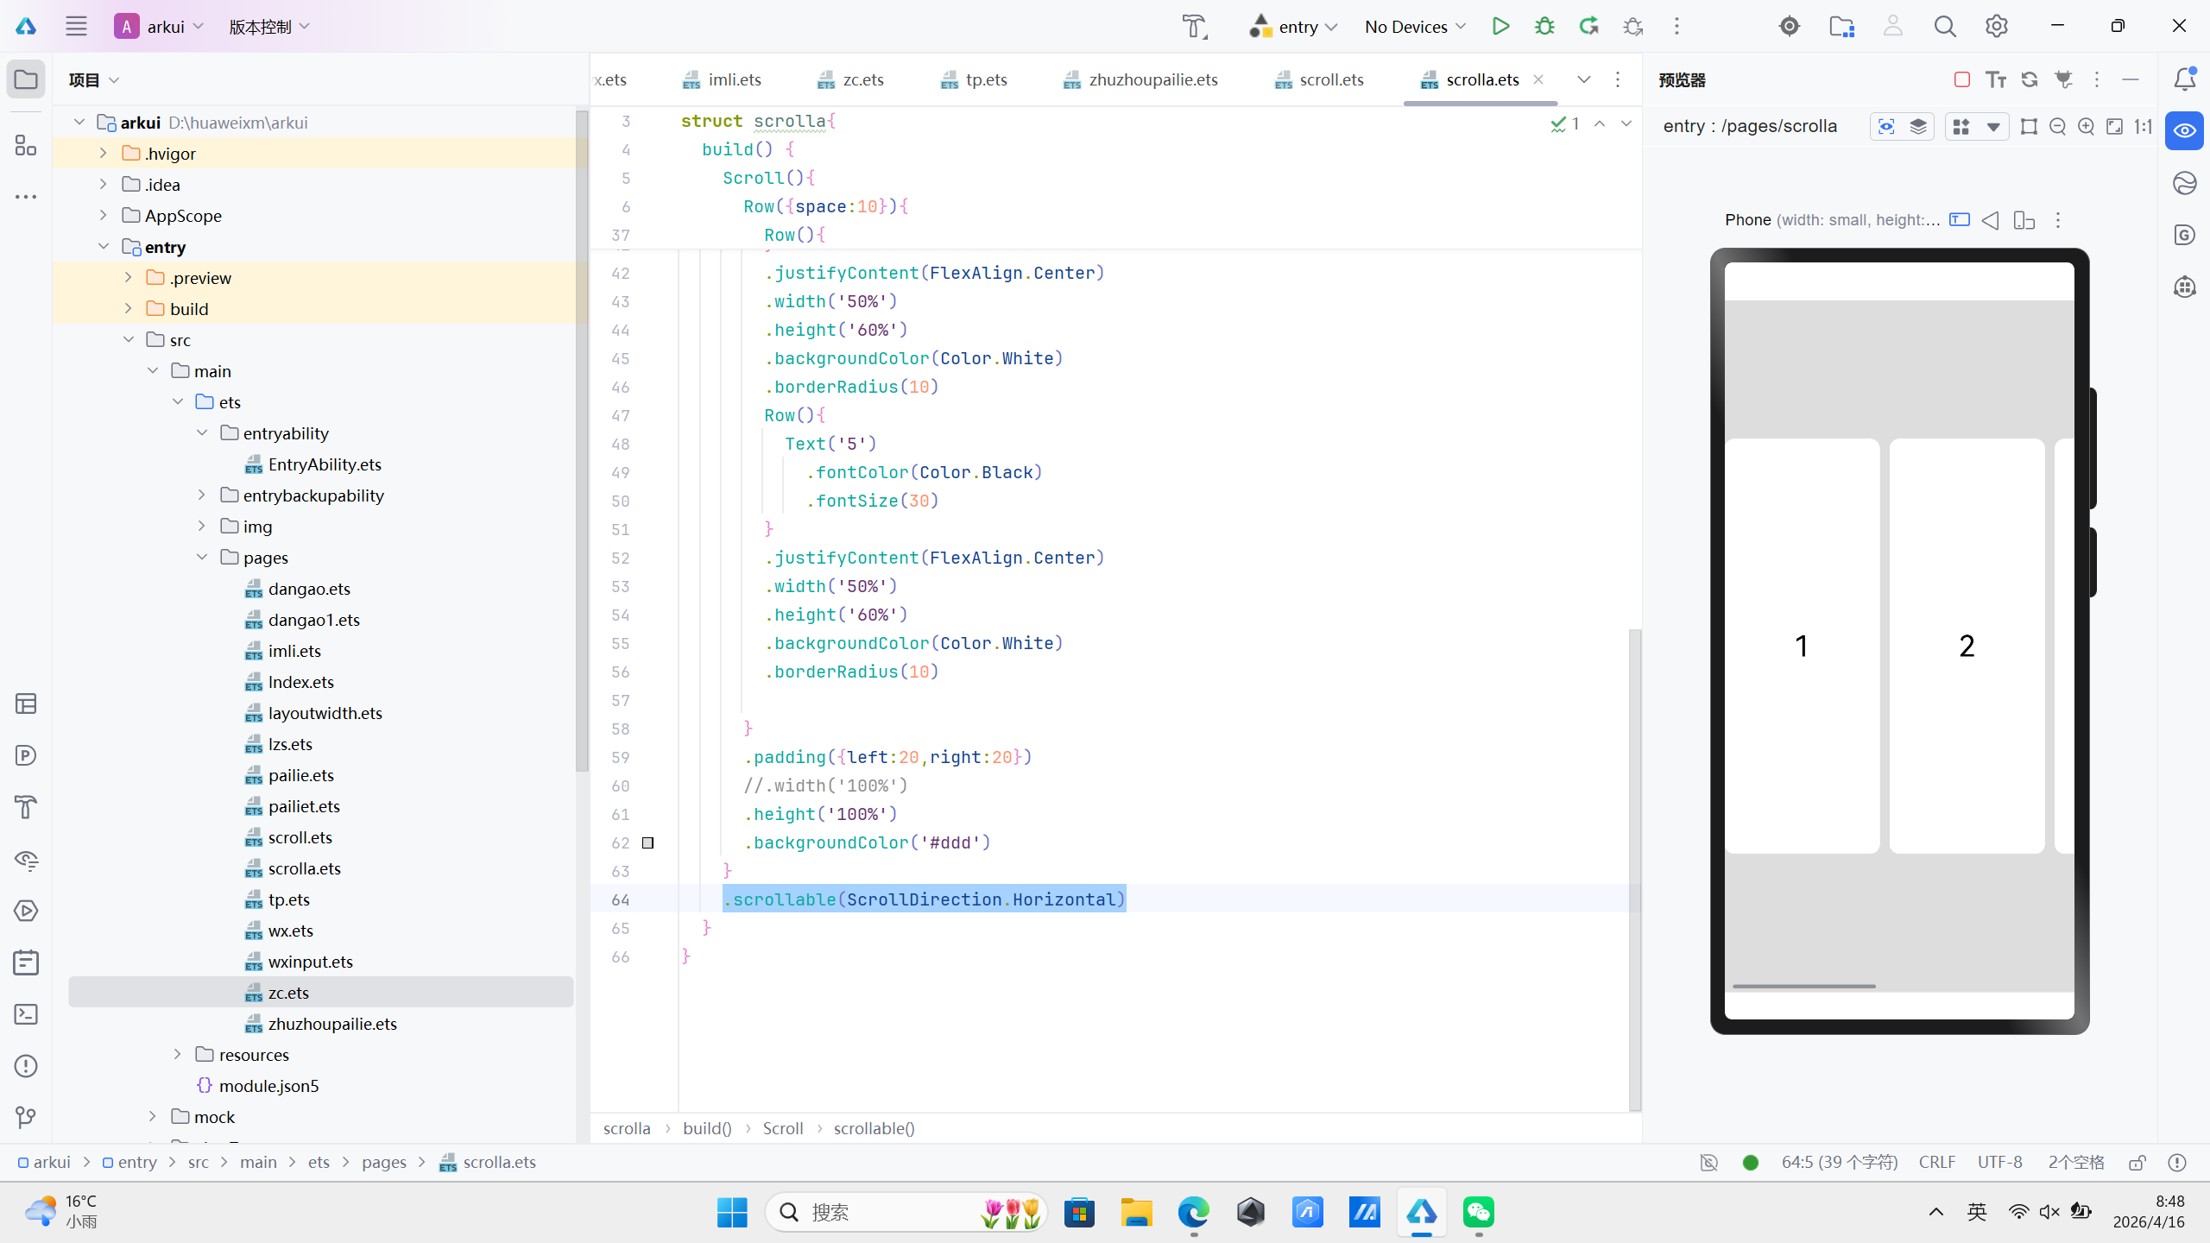The height and width of the screenshot is (1243, 2210).
Task: Toggle read-only lock in status bar
Action: [2137, 1163]
